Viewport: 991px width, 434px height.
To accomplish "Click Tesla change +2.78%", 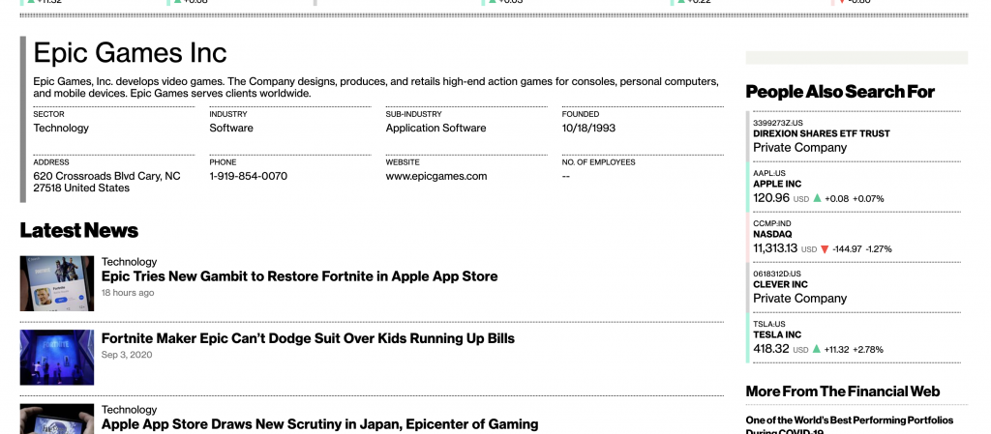I will point(868,350).
